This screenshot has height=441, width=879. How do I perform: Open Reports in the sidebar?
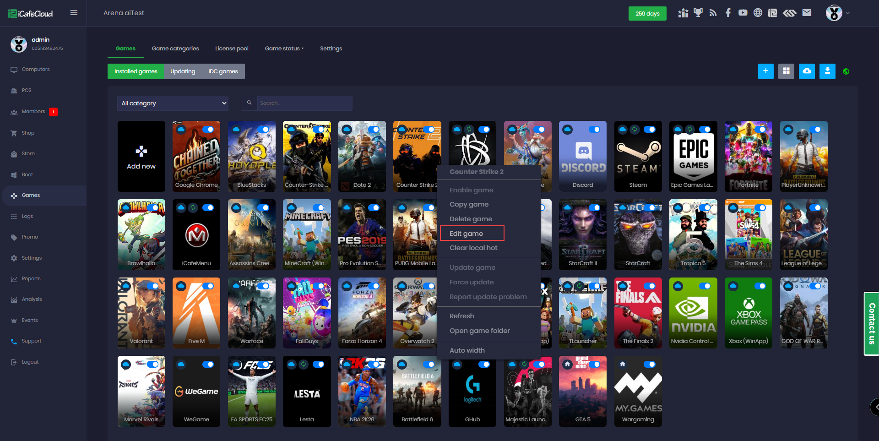31,279
